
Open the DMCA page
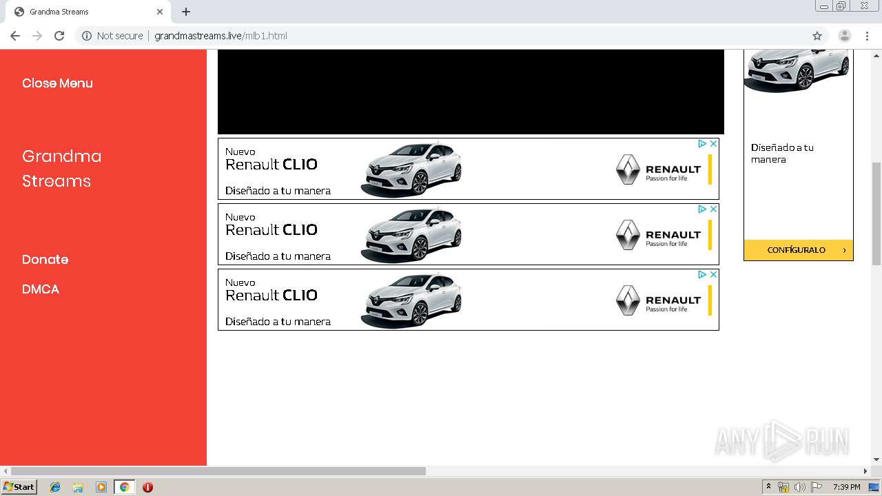point(41,289)
